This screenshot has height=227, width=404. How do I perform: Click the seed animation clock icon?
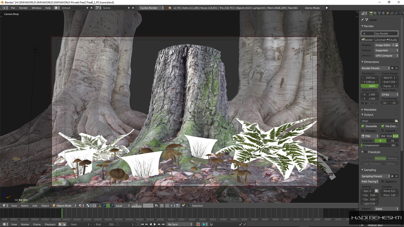pyautogui.click(x=376, y=191)
